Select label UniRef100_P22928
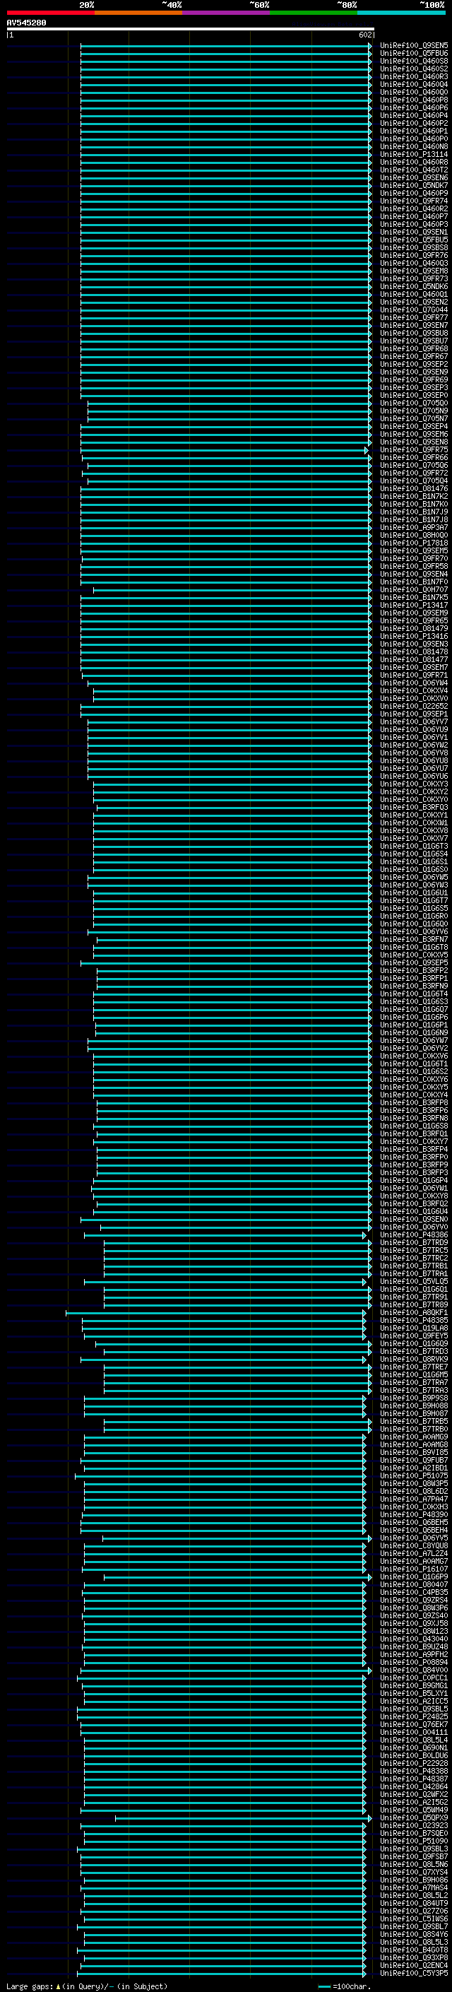 pos(413,1762)
